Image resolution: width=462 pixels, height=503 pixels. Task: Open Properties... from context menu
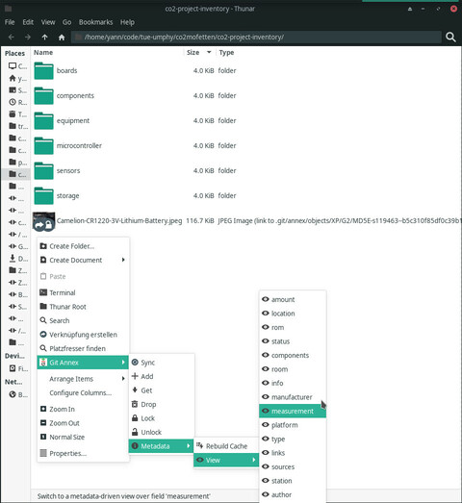click(x=83, y=454)
